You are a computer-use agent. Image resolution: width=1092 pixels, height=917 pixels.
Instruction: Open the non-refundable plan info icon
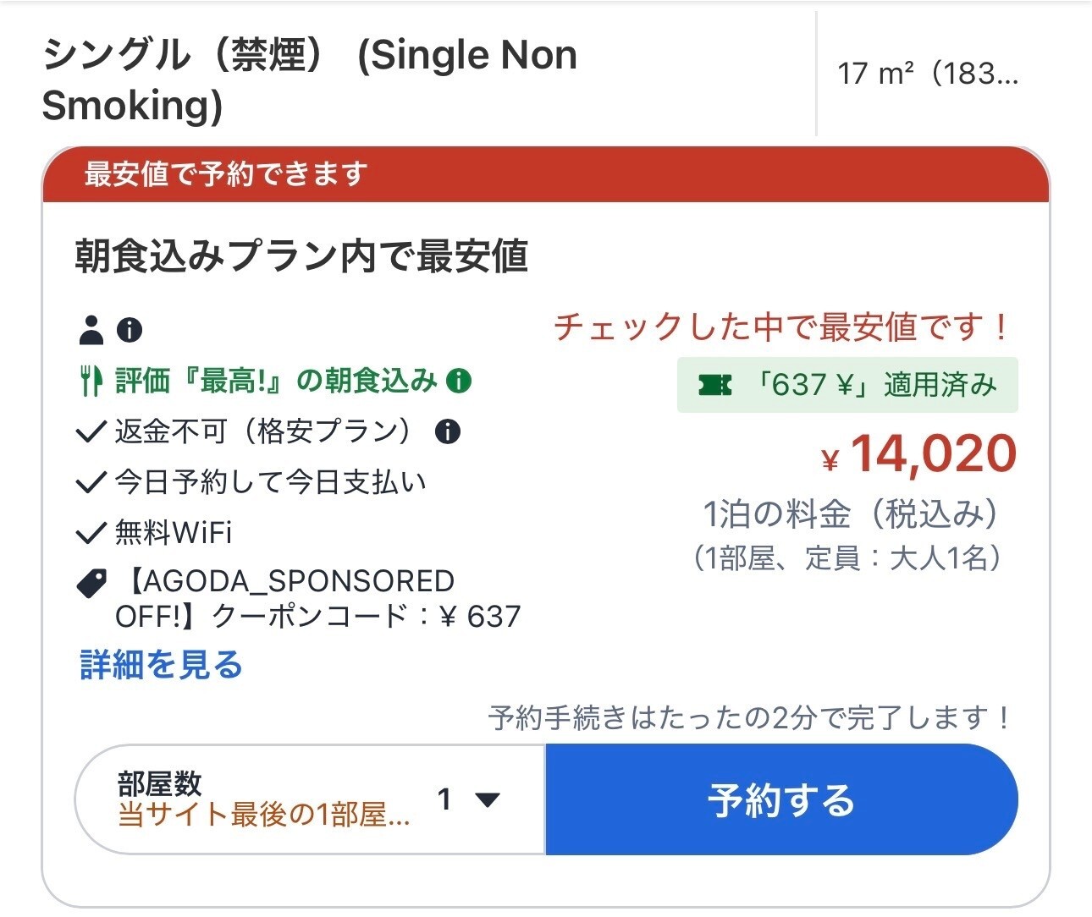447,432
